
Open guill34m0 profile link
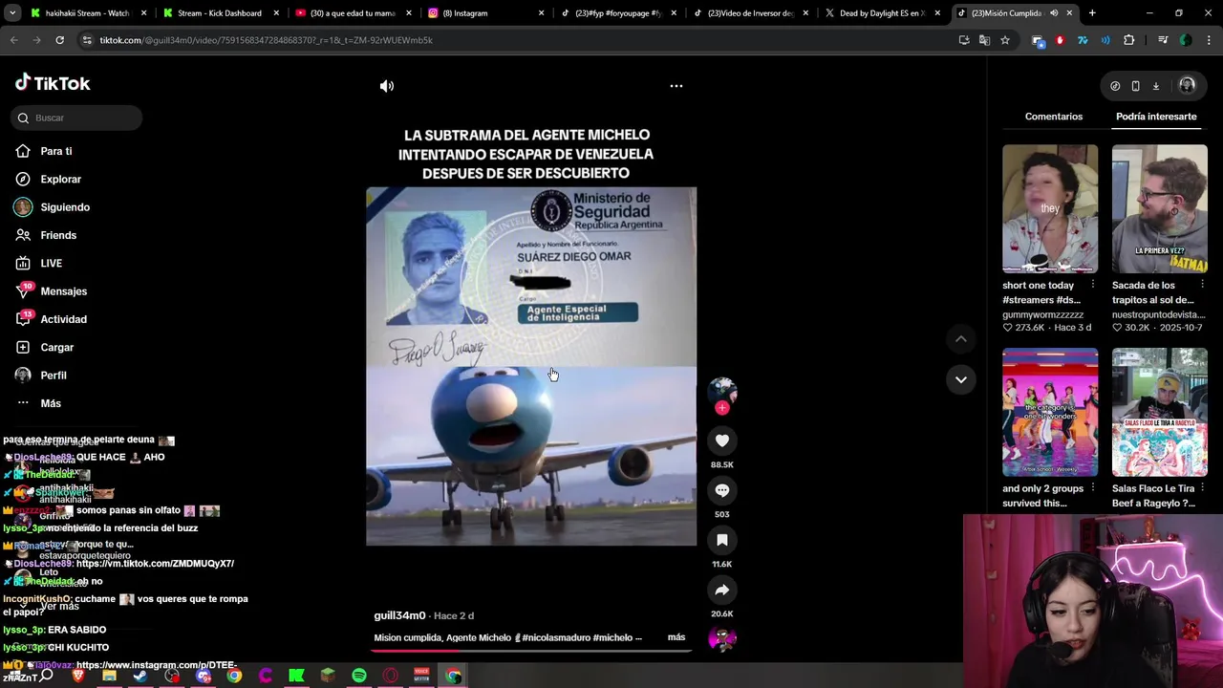399,615
